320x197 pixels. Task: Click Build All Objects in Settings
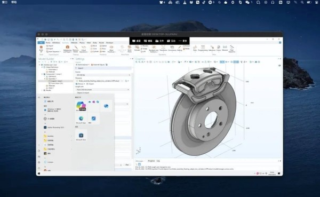(x=99, y=65)
